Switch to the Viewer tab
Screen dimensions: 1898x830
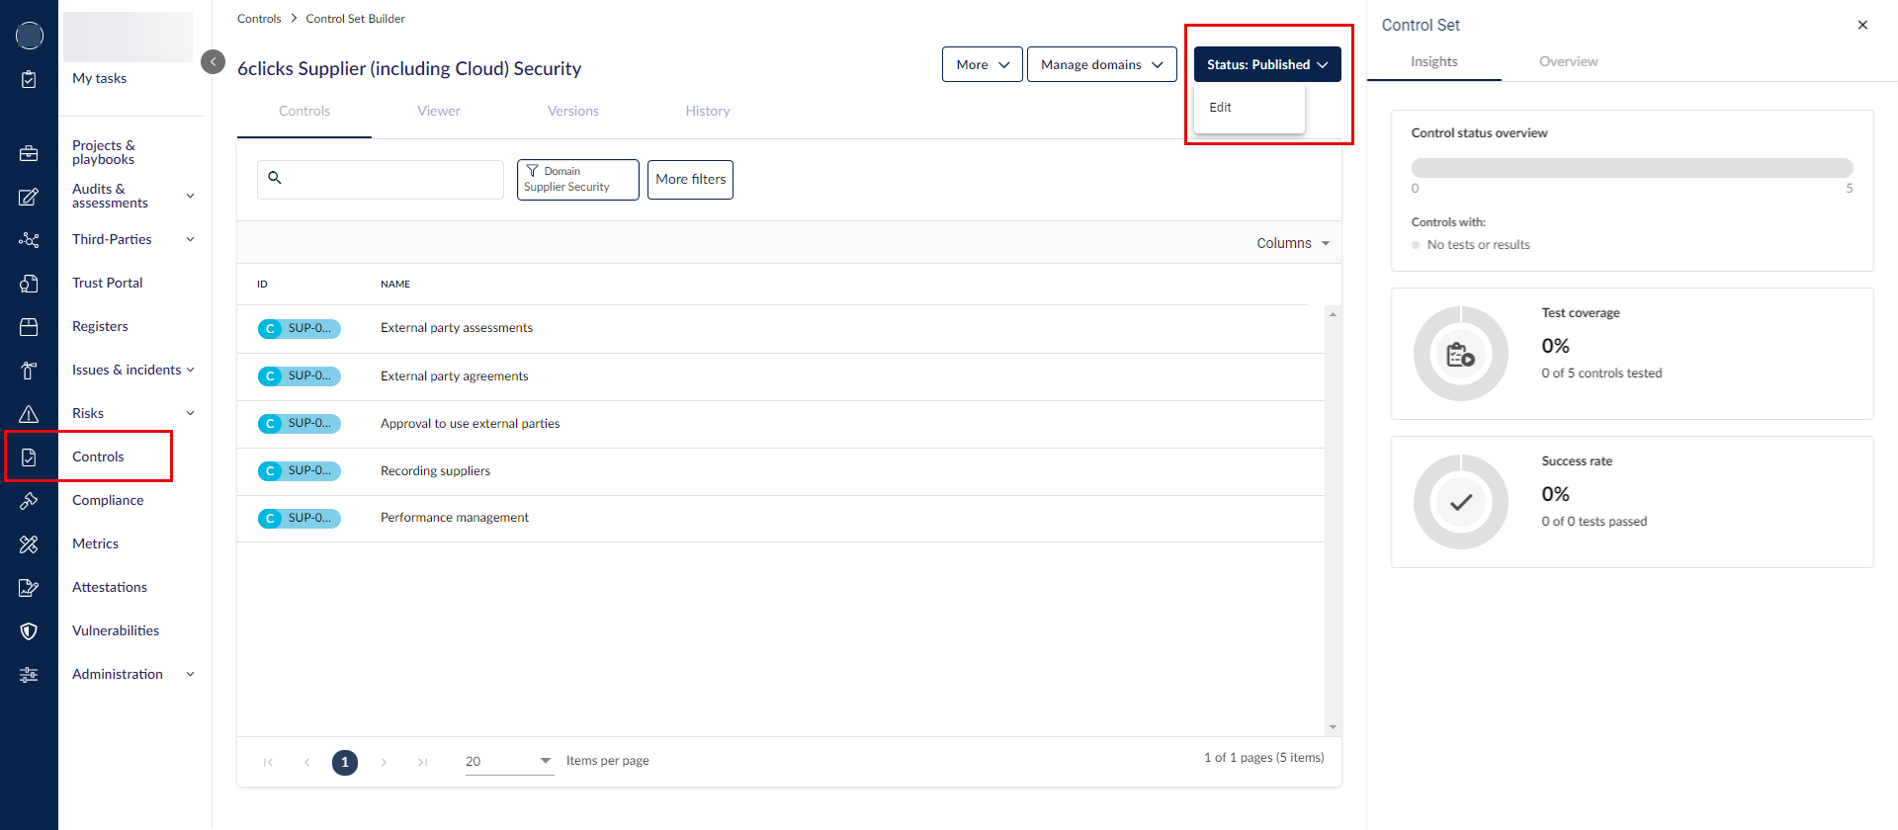tap(439, 112)
